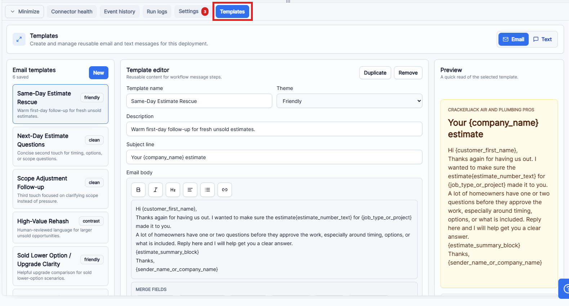Remove the selected template
Screen dimensions: 569x306
(408, 73)
